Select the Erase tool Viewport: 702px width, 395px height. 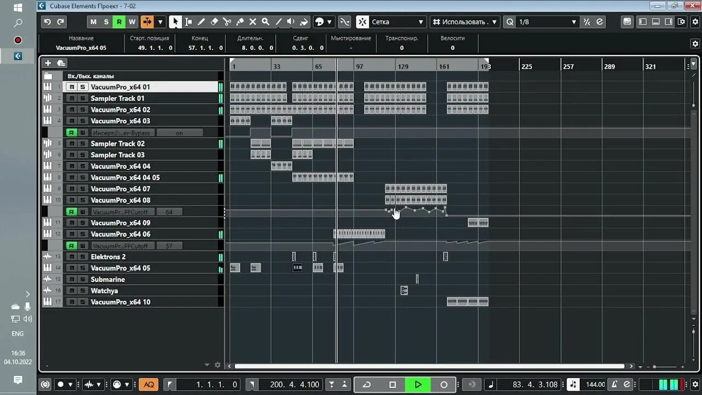(214, 22)
